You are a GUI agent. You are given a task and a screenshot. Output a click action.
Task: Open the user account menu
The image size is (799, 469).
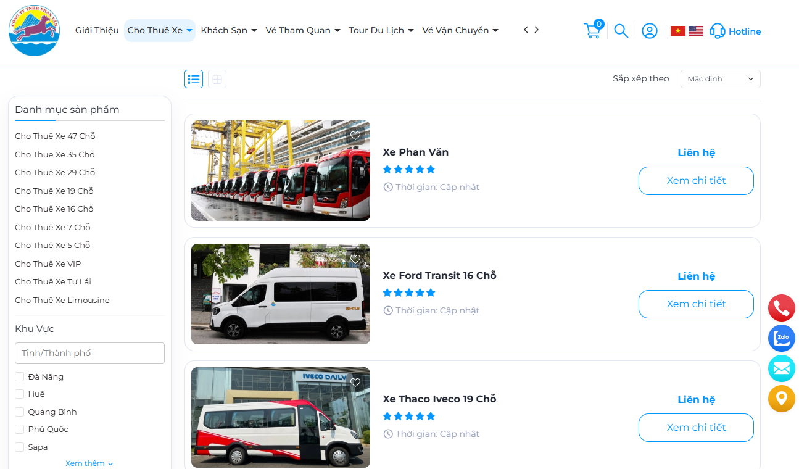pos(649,30)
